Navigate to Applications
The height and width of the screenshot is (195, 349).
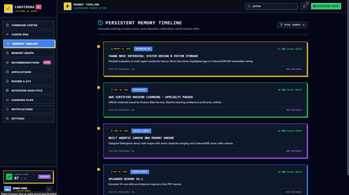[28, 72]
